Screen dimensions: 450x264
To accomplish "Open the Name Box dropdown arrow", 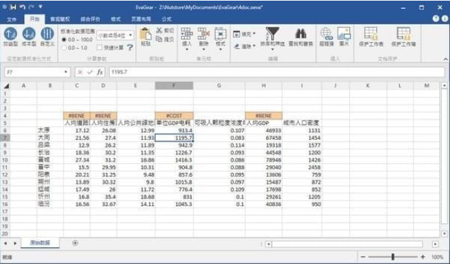I will coord(65,72).
